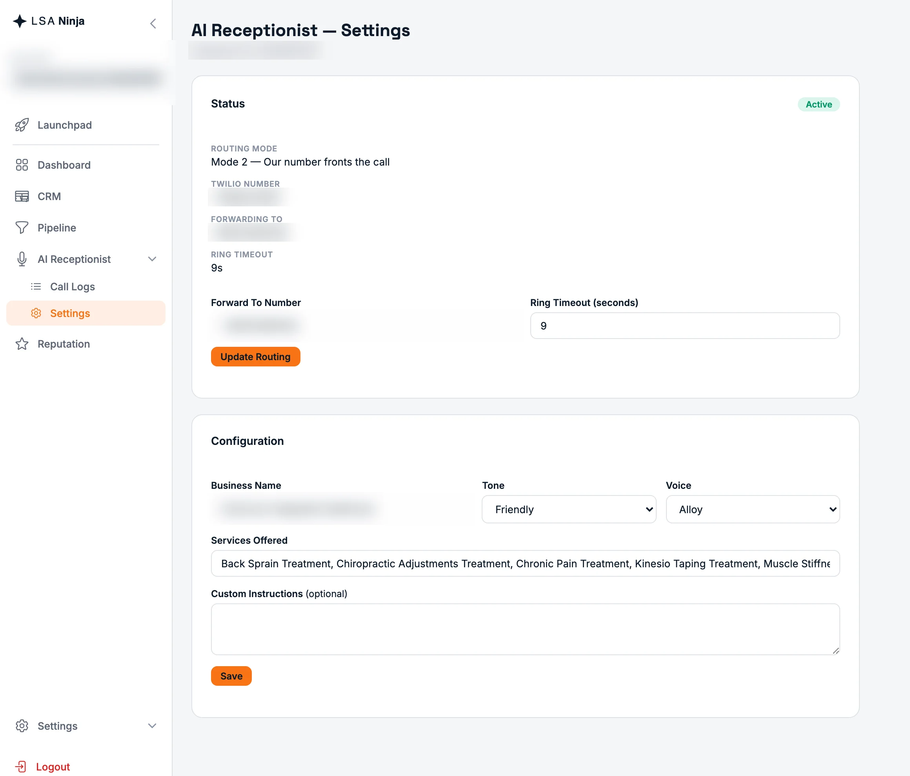Open the Tone dropdown showing Friendly

pyautogui.click(x=569, y=510)
